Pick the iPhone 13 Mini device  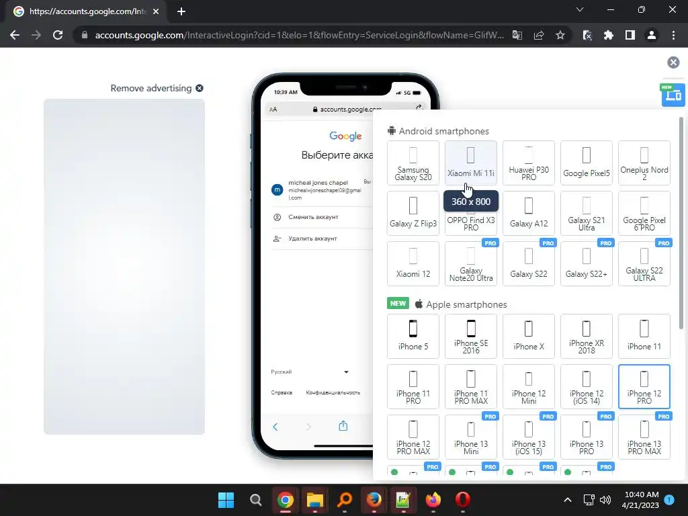click(x=471, y=437)
